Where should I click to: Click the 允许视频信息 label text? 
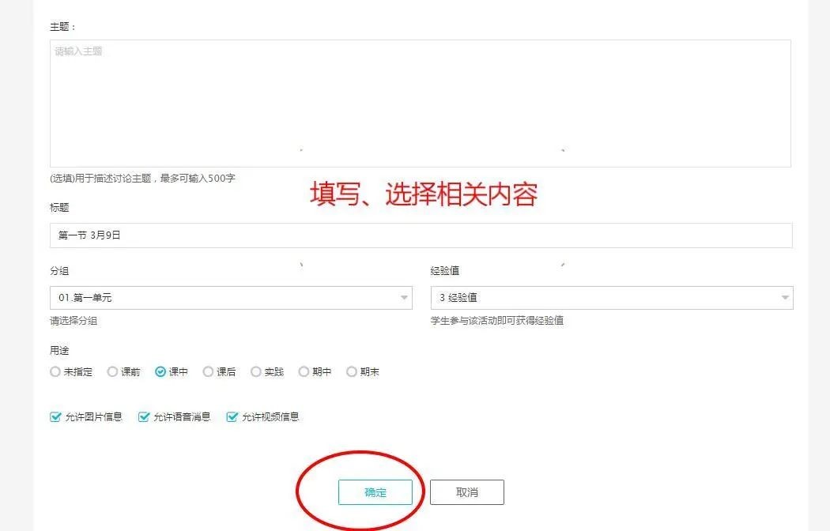[x=270, y=416]
